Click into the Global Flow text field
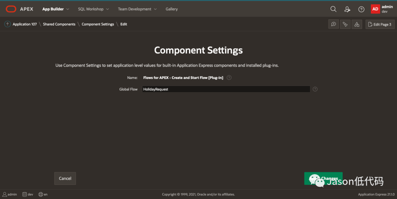This screenshot has width=397, height=199. pyautogui.click(x=226, y=89)
